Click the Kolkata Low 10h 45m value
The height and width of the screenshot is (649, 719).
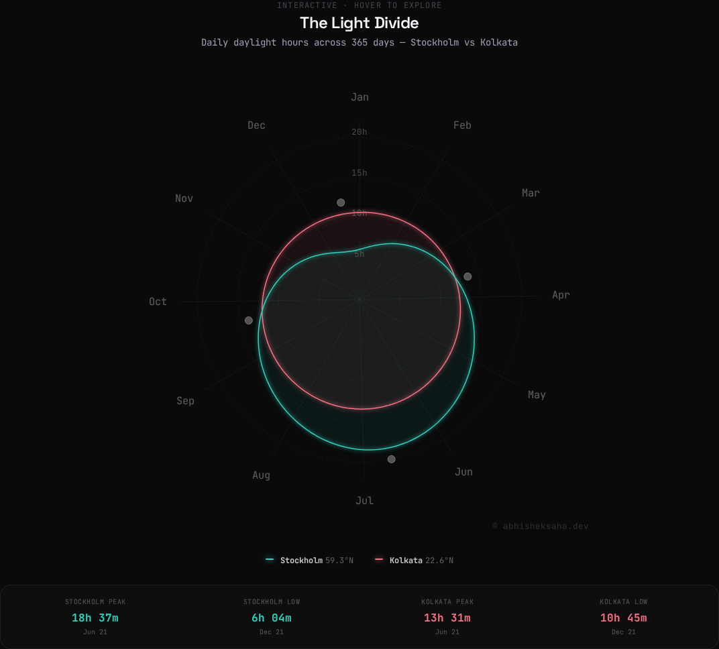coord(624,618)
